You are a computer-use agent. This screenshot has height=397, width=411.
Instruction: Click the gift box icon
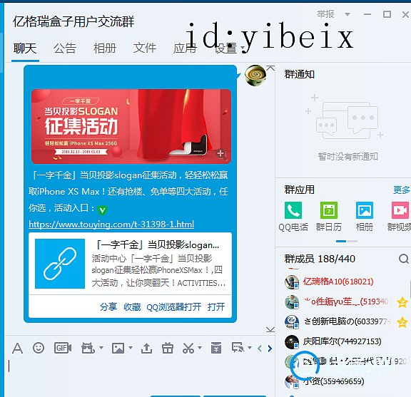coord(168,348)
